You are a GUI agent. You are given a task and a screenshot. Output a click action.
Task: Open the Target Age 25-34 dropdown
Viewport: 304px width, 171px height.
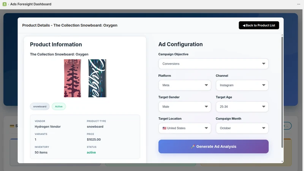(242, 107)
